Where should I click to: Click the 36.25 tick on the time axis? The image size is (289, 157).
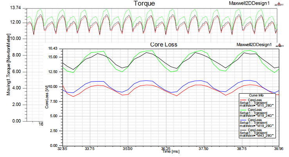click(x=166, y=149)
